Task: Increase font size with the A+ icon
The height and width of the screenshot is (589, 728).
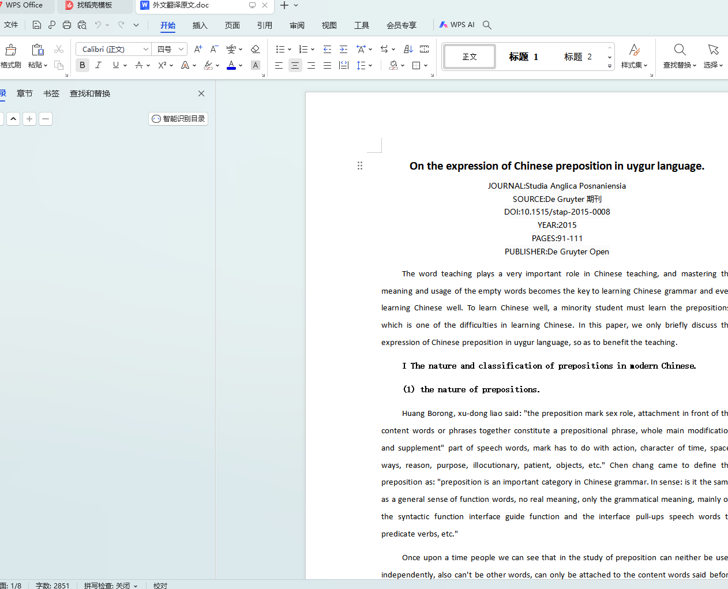Action: click(x=198, y=49)
